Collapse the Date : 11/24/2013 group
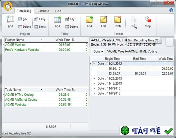Viewport: 176px width, 138px height. coord(94,64)
